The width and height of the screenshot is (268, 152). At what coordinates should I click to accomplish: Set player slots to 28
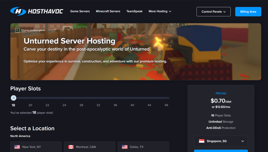point(81,105)
